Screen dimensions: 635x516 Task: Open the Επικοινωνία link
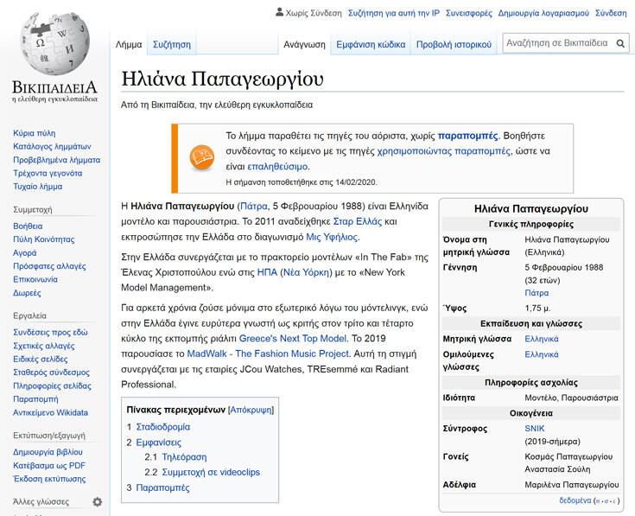point(35,279)
